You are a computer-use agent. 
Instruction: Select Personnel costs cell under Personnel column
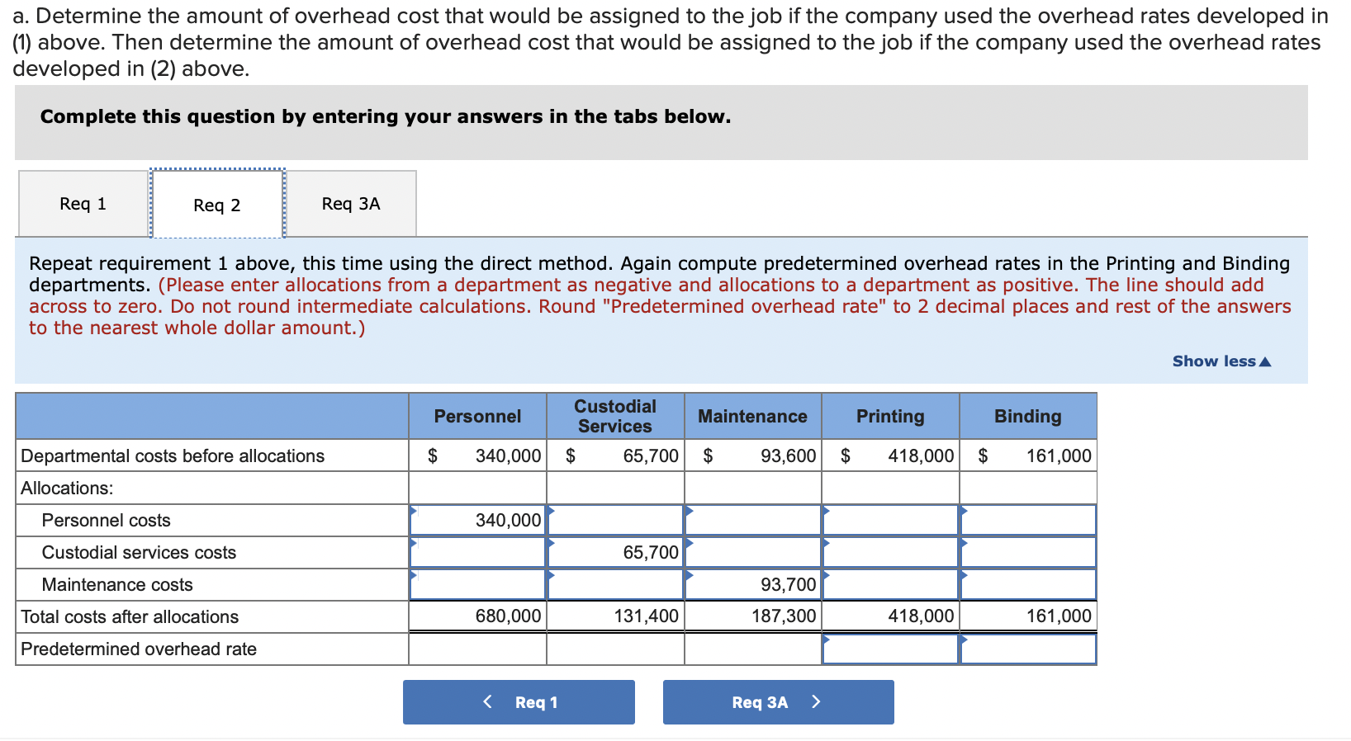click(478, 521)
